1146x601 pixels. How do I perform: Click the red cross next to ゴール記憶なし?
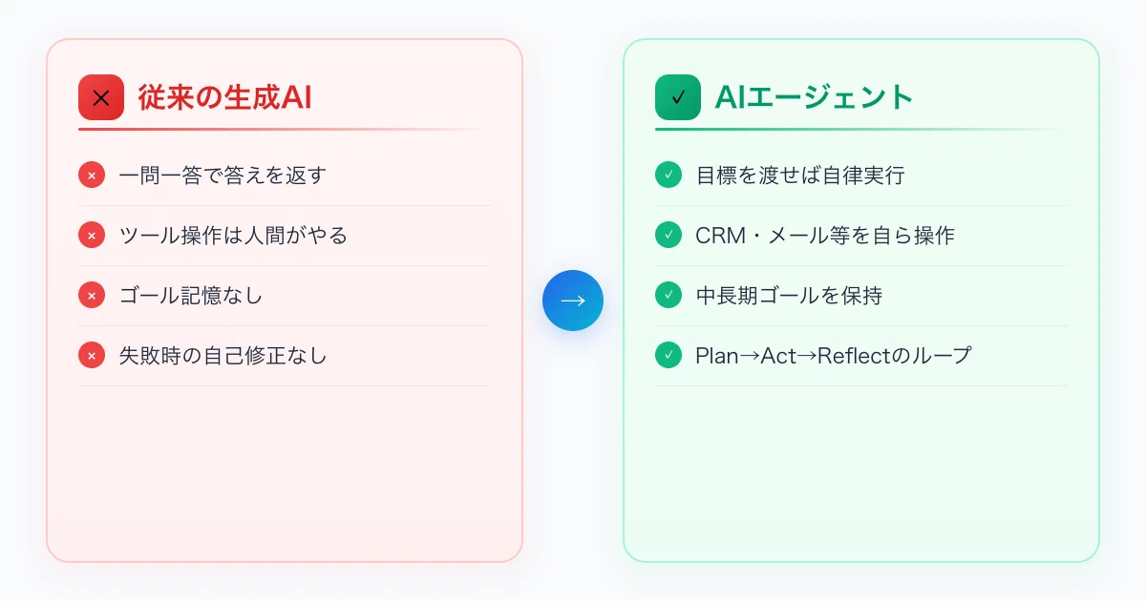(92, 296)
